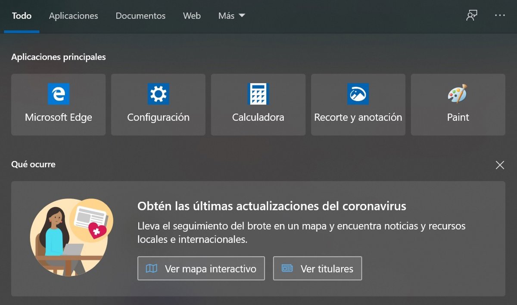517x305 pixels.
Task: Dismiss the Qué ocurre section
Action: click(x=500, y=165)
